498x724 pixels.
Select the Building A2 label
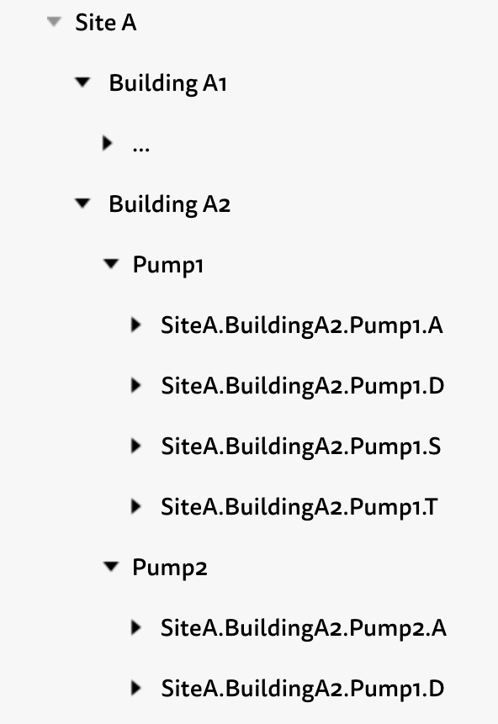[170, 204]
